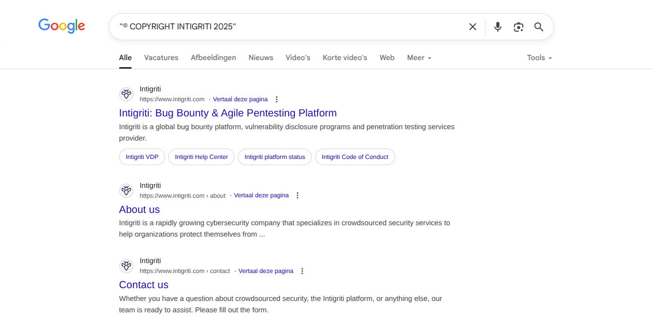Switch to Vacatures tab
Screen dimensions: 653x326
point(161,58)
